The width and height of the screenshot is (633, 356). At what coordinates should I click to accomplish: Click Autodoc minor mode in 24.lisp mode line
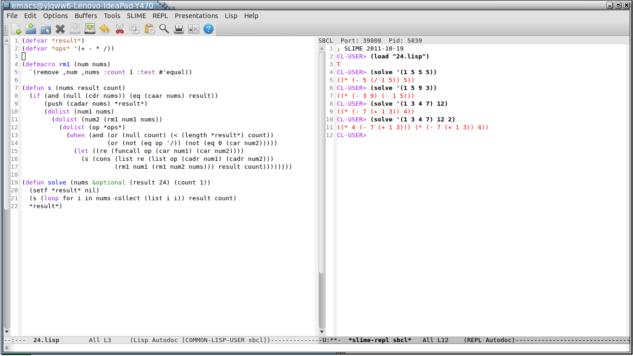pyautogui.click(x=165, y=340)
